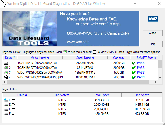Click serial number 8614VPTAS
The width and height of the screenshot is (165, 125).
point(85,68)
